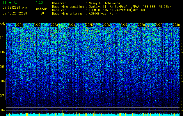Viewport: 183px width, 116px height.
Task: Click the 0.8 kHz axis tick label
Action: pyautogui.click(x=3, y=81)
